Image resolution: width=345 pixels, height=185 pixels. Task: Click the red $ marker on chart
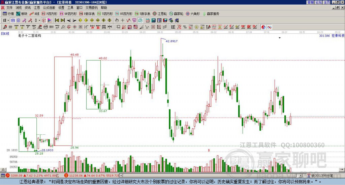coord(209,150)
